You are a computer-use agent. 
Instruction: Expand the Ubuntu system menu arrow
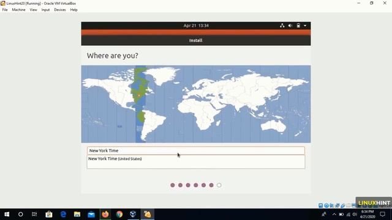305,26
